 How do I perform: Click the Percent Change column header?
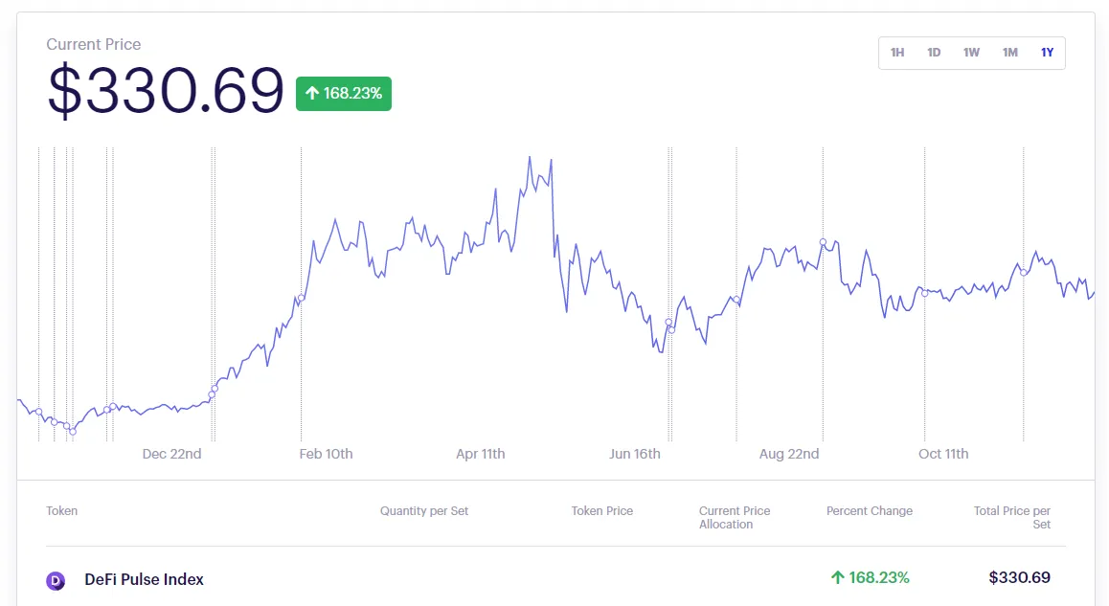point(869,511)
